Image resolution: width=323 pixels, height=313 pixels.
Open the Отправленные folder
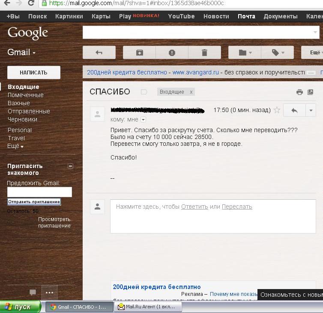29,111
